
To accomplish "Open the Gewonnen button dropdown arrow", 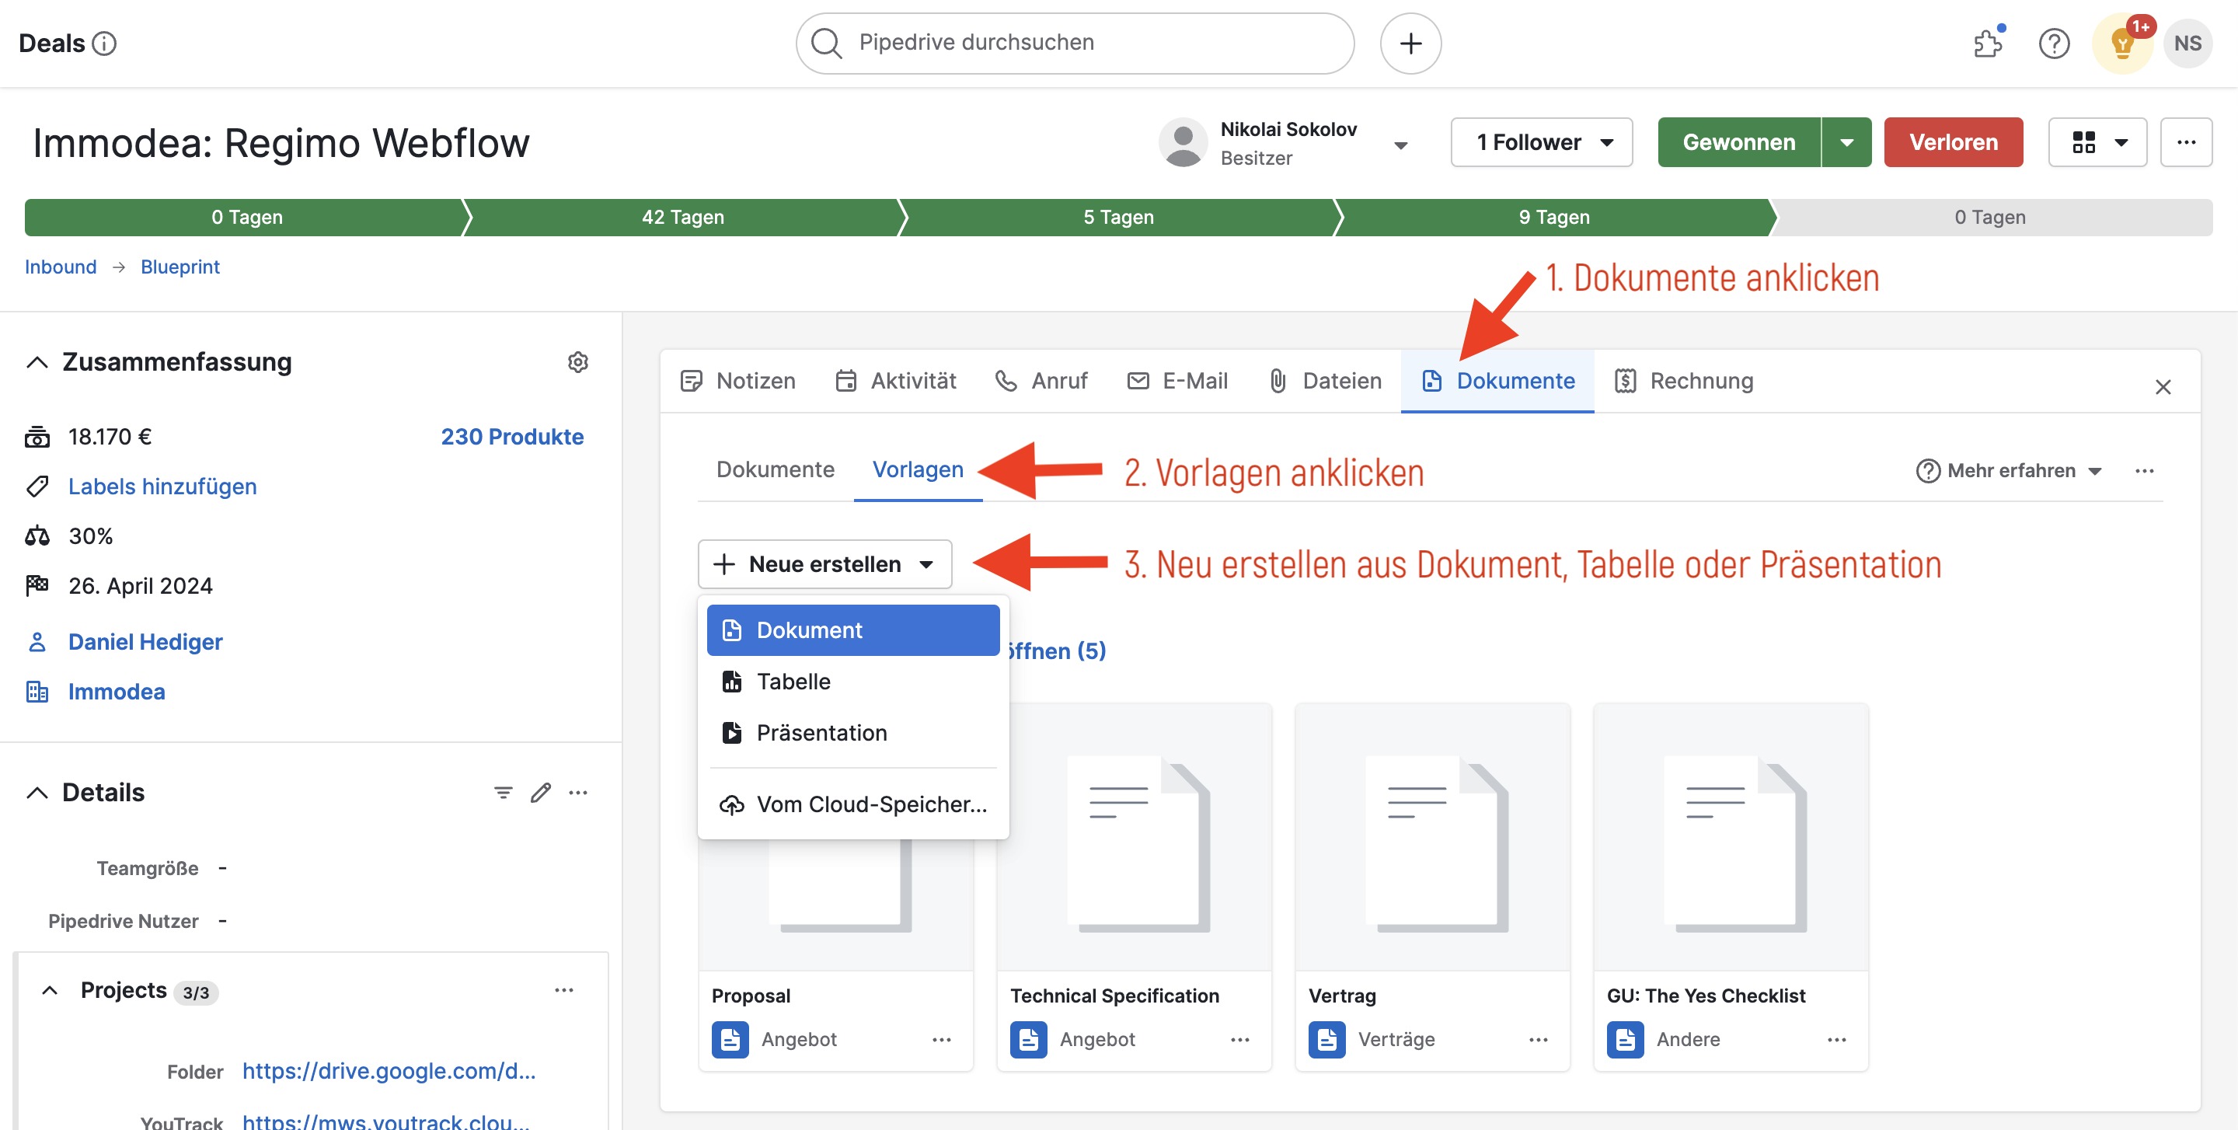I will tap(1846, 142).
